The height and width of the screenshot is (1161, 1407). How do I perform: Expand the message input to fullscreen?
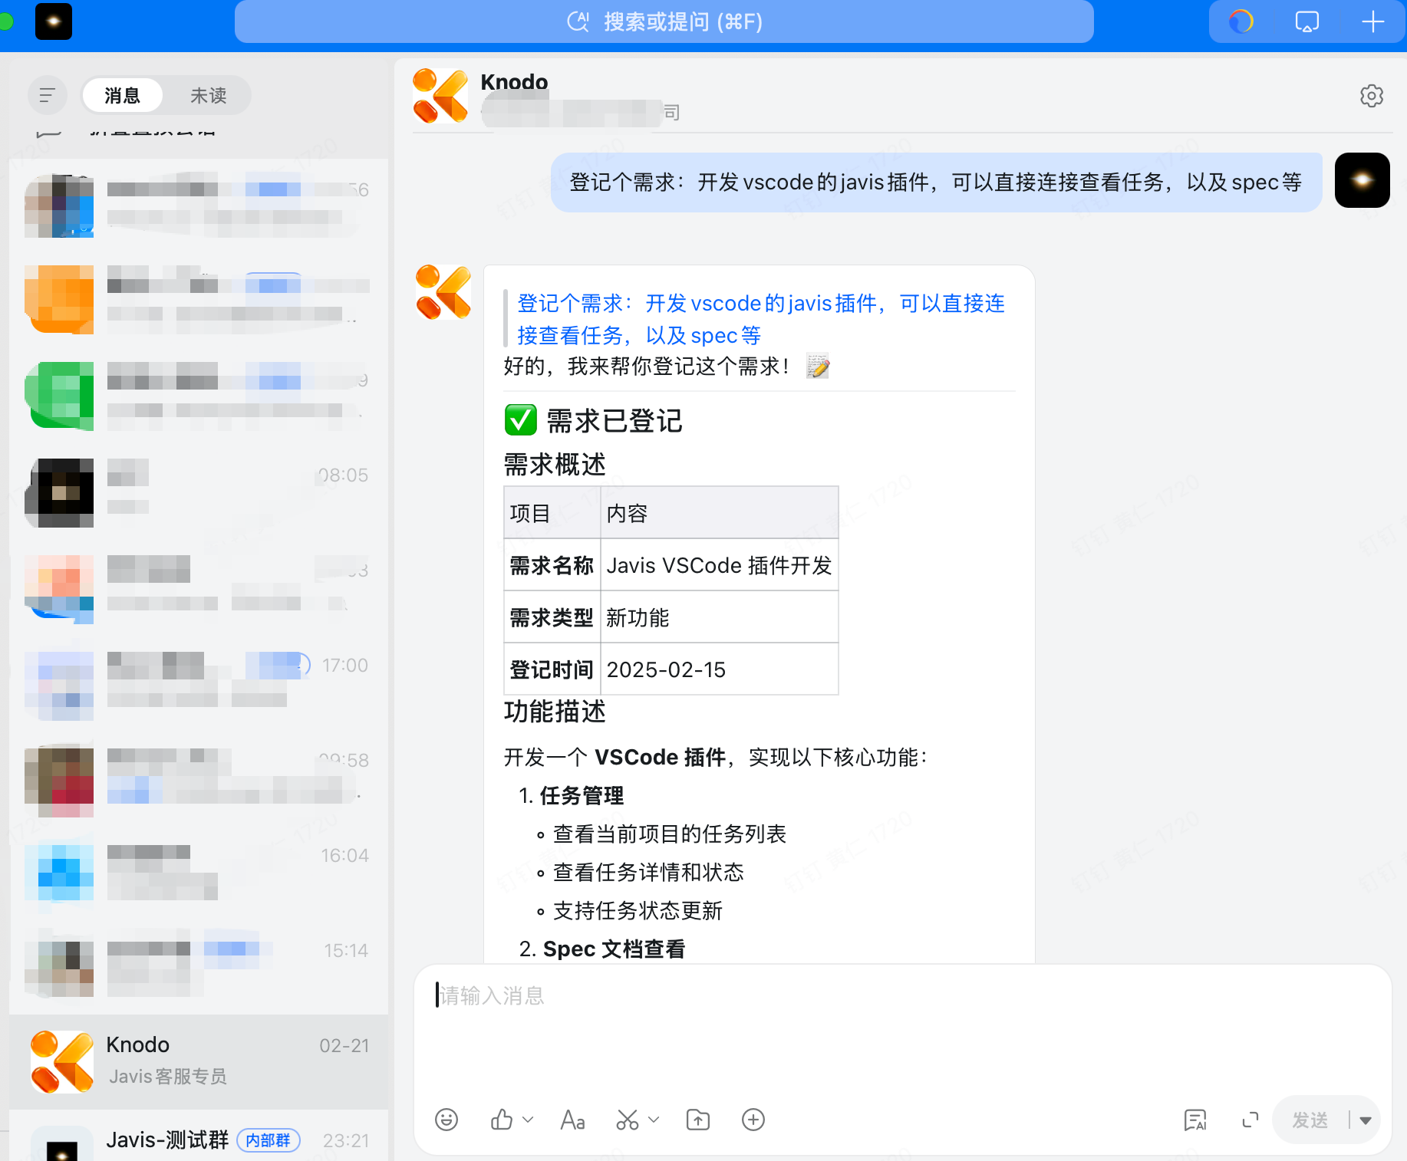[1249, 1120]
